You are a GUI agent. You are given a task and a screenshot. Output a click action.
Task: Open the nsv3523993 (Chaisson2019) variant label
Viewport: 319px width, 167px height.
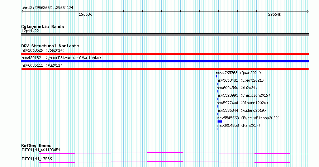point(243,95)
